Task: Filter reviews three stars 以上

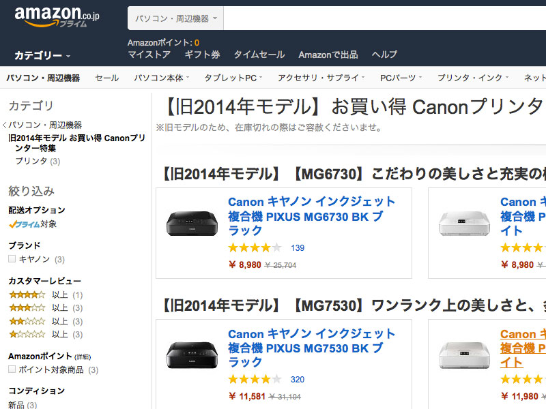Action: pos(46,308)
